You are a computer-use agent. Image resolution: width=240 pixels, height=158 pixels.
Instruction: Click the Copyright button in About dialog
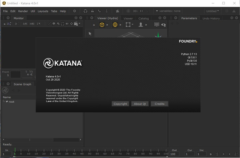120,104
